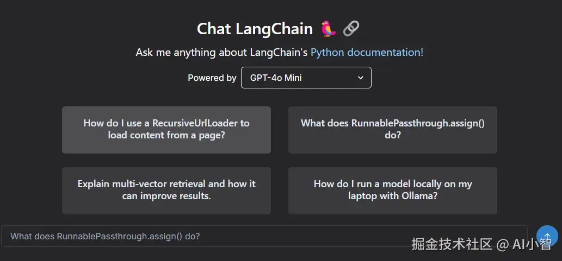Viewport: 562px width, 261px height.
Task: Pick the multi-vector retrieval suggestion card
Action: point(166,190)
